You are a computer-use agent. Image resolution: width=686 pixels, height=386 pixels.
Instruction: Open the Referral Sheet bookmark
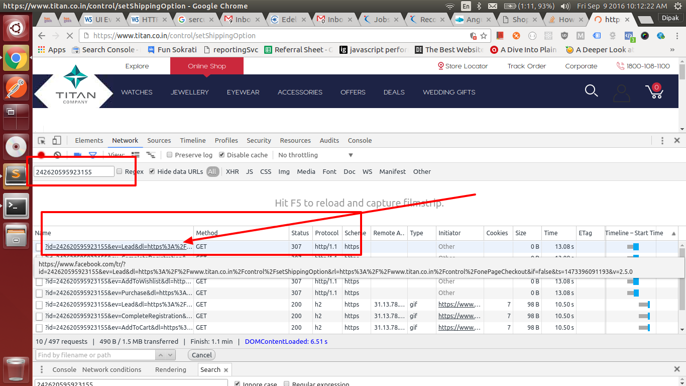click(x=298, y=50)
